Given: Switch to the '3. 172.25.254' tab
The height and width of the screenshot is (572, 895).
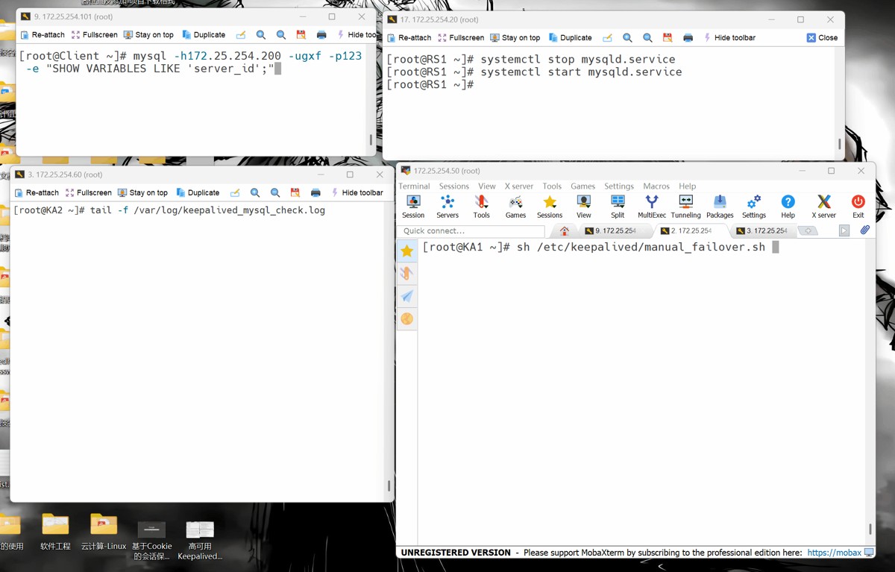Looking at the screenshot, I should pyautogui.click(x=761, y=231).
